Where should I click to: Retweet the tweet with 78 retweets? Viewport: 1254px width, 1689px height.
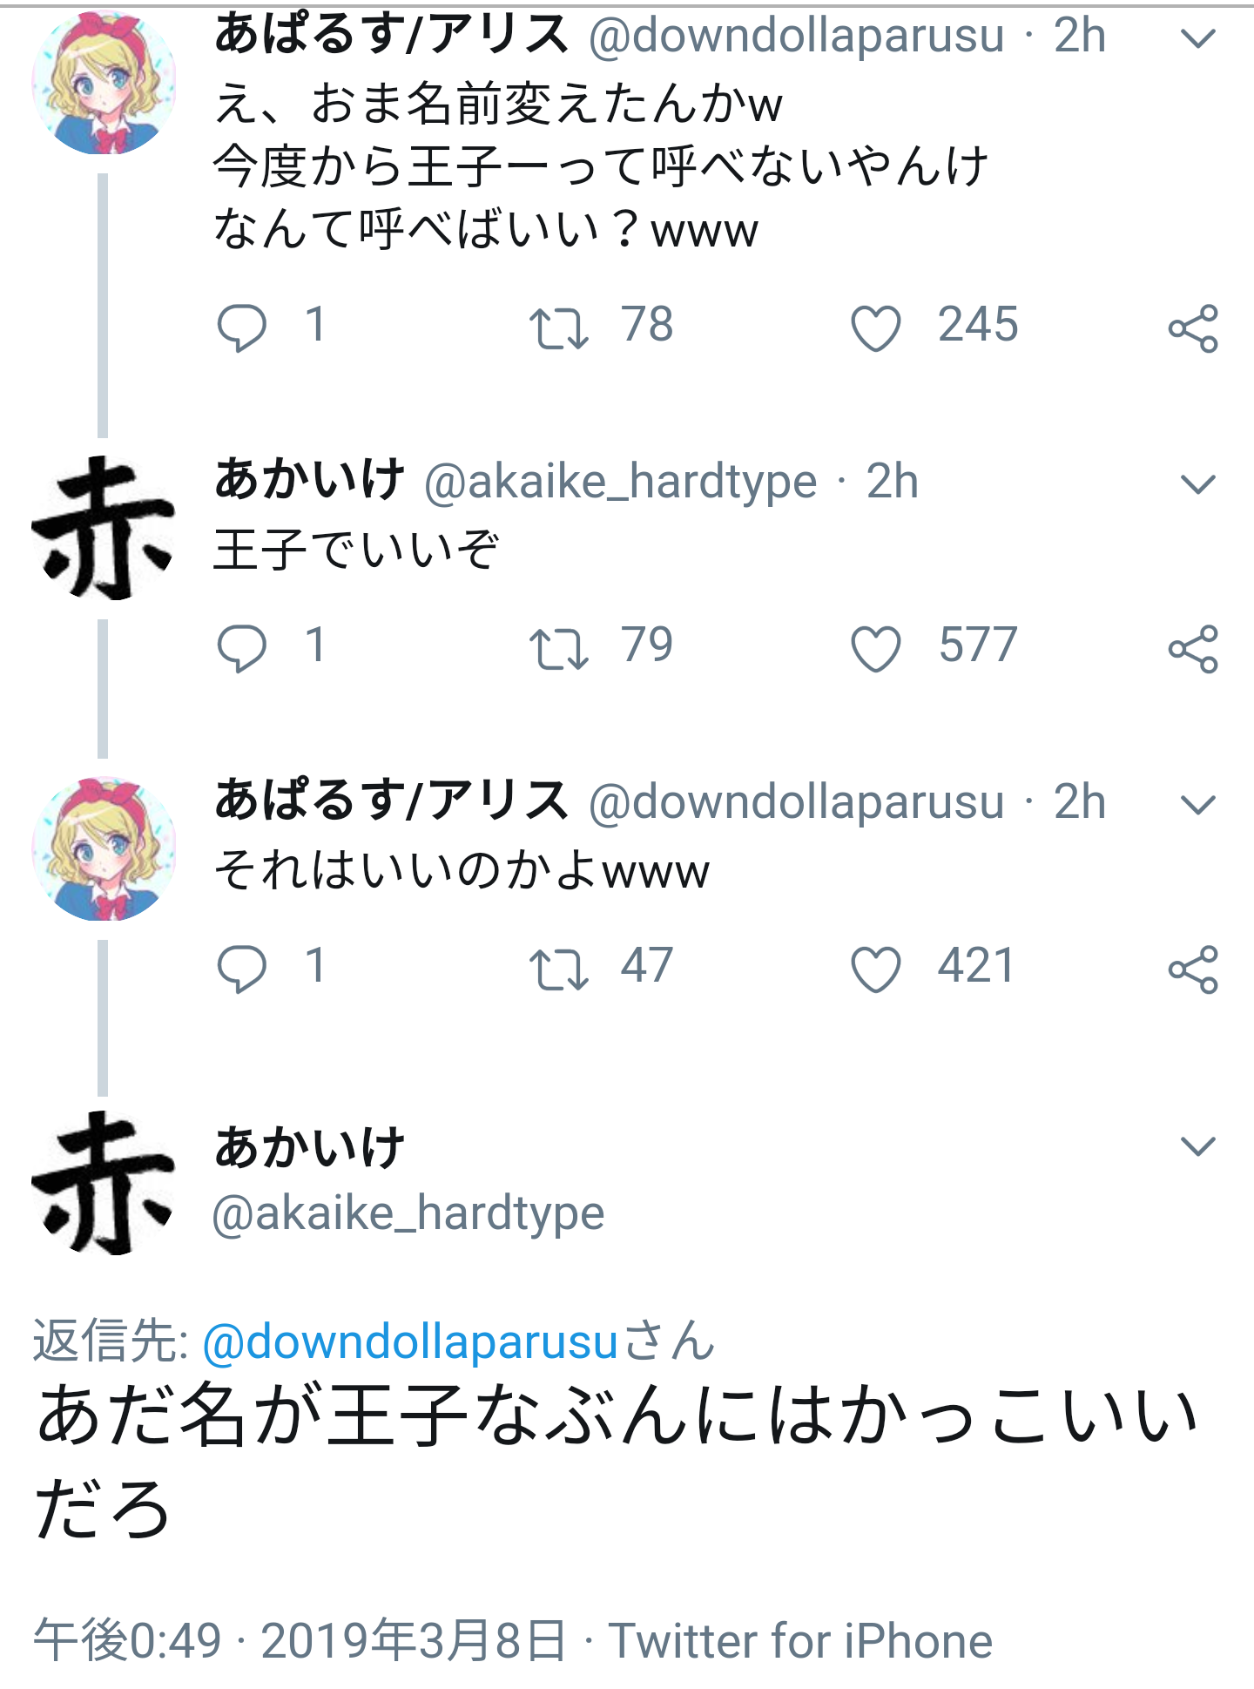click(558, 328)
